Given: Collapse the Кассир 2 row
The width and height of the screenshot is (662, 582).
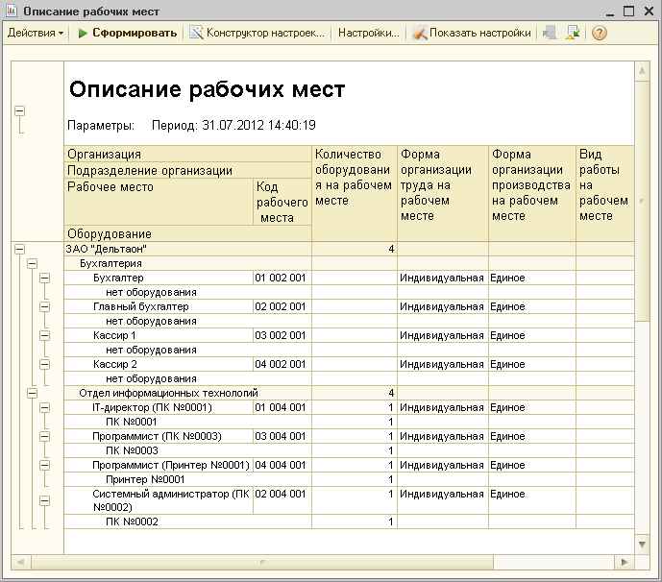Looking at the screenshot, I should [x=45, y=364].
